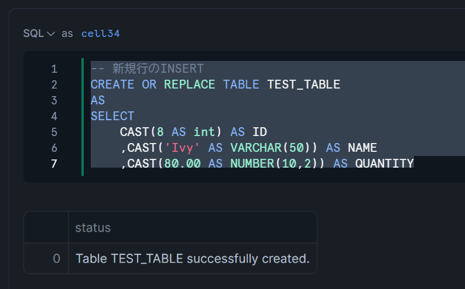The image size is (465, 289).
Task: Click the result cell 'Table TEST_TABLE successfully created.'
Action: [193, 259]
